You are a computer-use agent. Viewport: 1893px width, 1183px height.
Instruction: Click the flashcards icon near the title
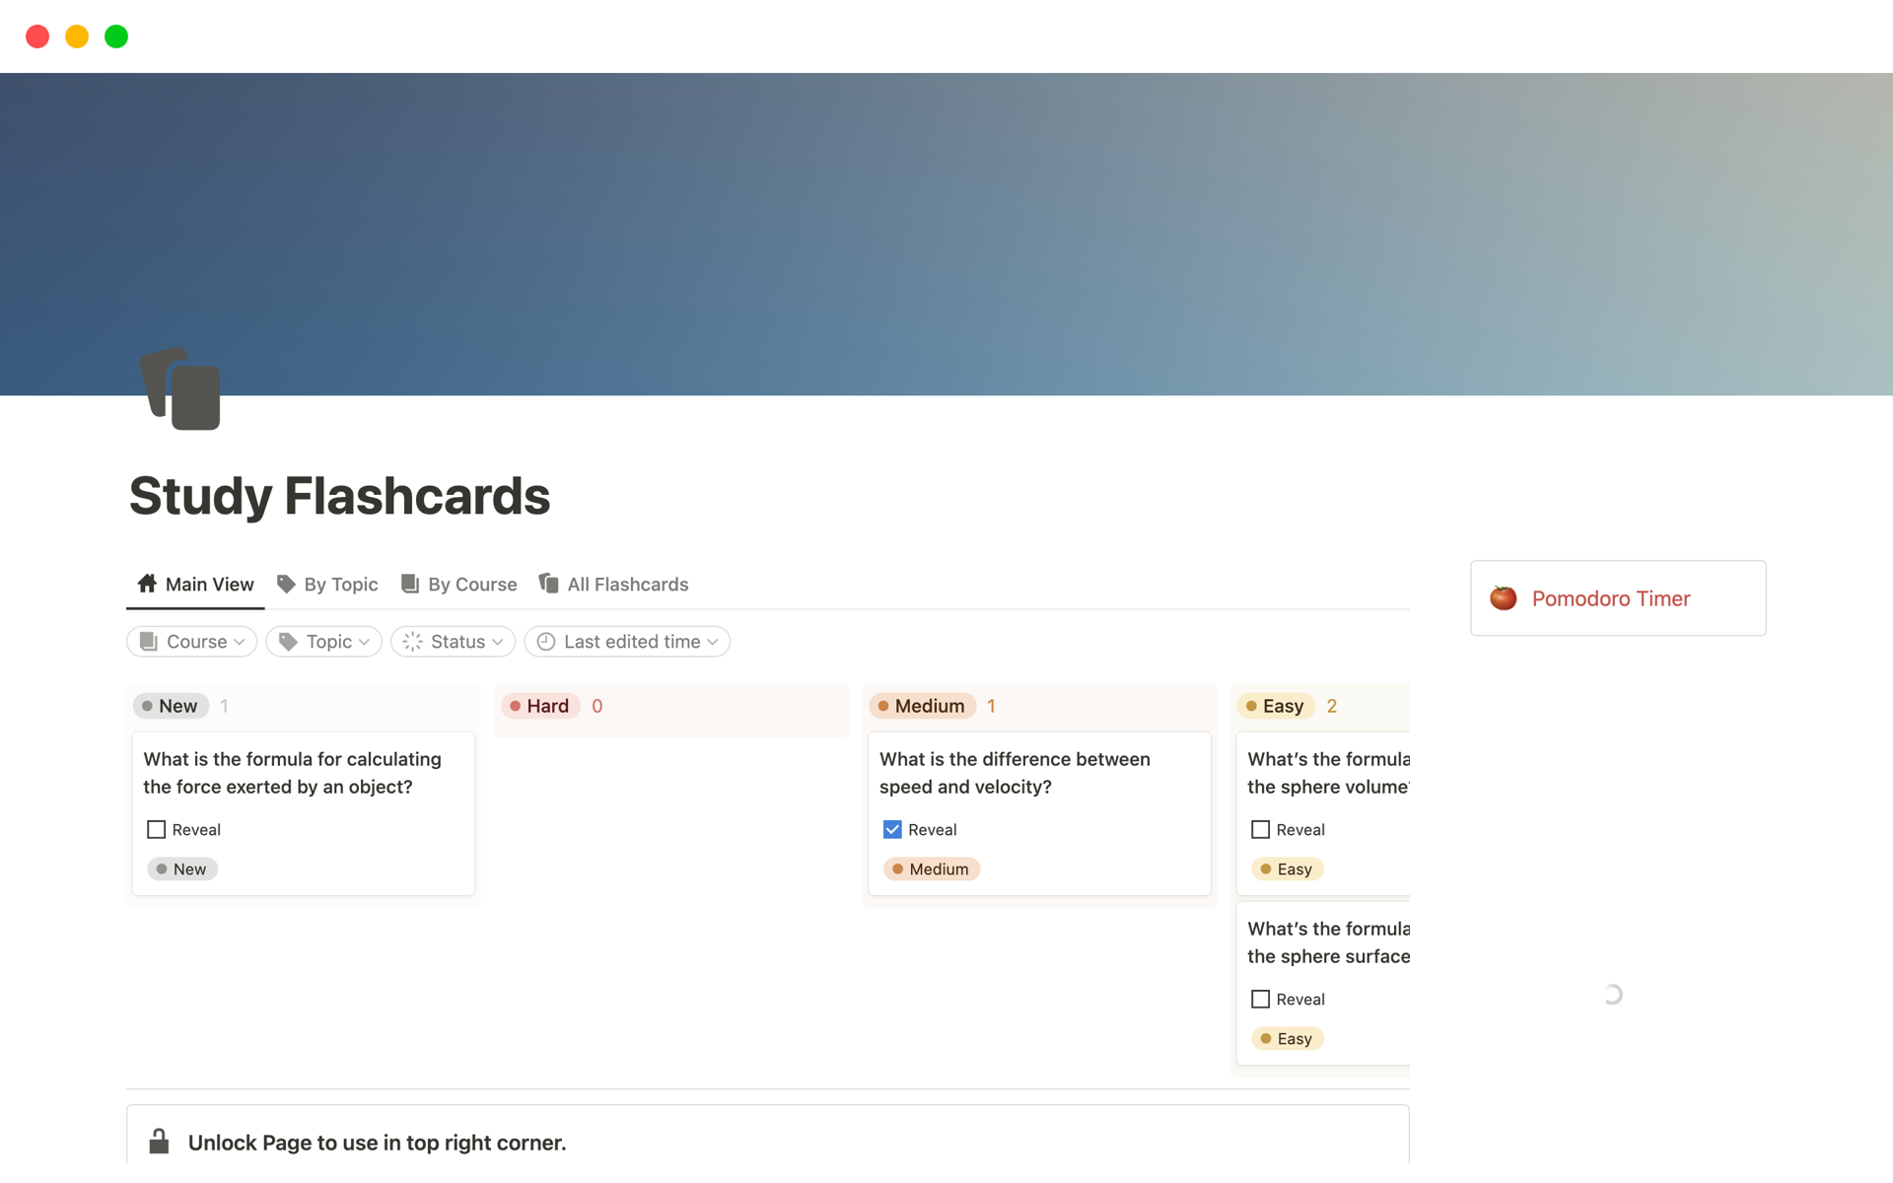pyautogui.click(x=179, y=389)
